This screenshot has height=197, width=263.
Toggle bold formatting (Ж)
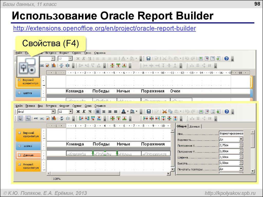click(78, 112)
